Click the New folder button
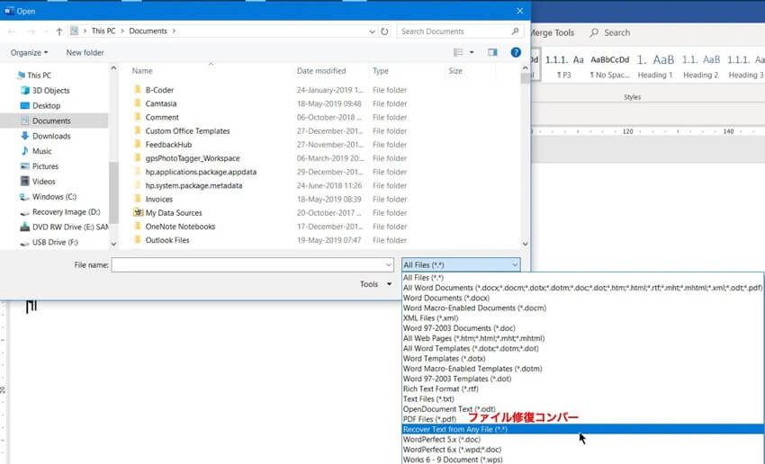Image resolution: width=765 pixels, height=464 pixels. pos(85,53)
